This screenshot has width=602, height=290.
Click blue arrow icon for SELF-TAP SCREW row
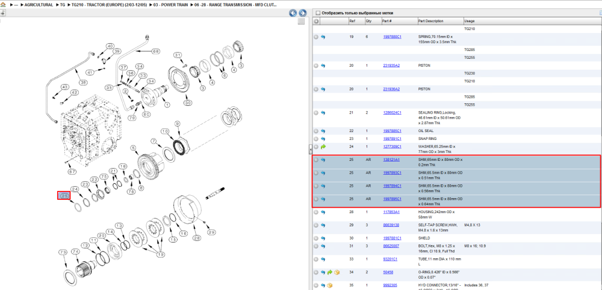[323, 225]
